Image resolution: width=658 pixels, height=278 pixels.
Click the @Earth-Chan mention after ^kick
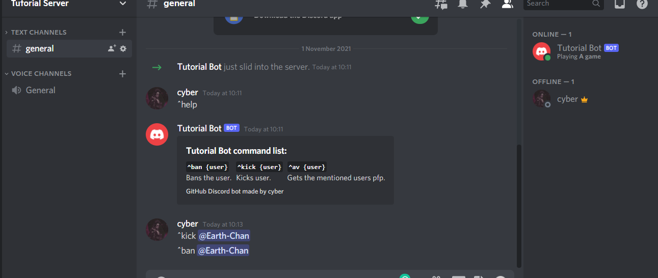(x=224, y=236)
